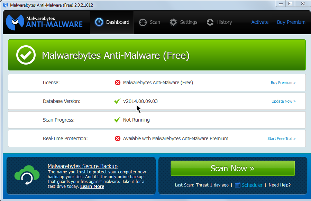Viewport: 311px width, 201px height.
Task: Switch to the Scan tab
Action: (149, 22)
